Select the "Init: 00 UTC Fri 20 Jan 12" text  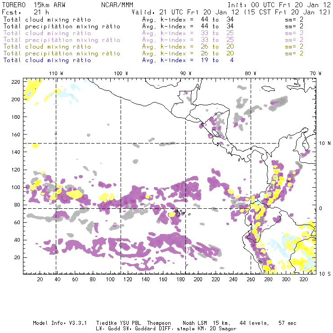coord(279,5)
